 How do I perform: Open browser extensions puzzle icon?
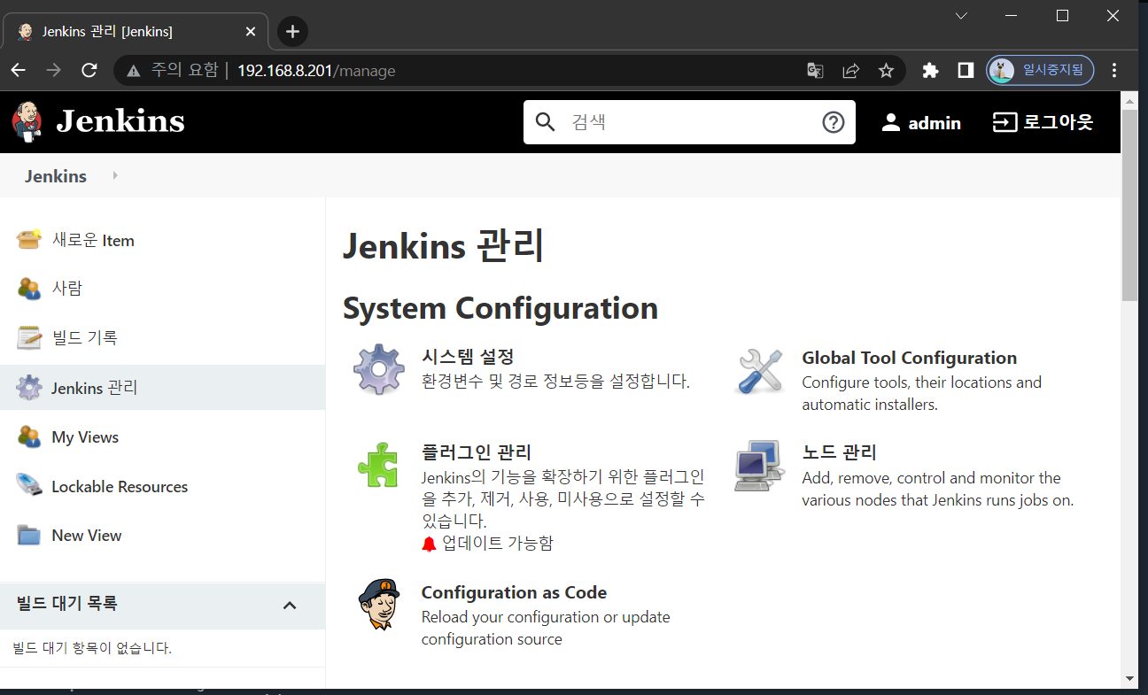930,71
